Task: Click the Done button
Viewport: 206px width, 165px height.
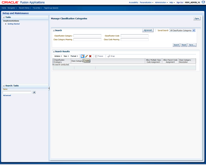Action: (197, 19)
